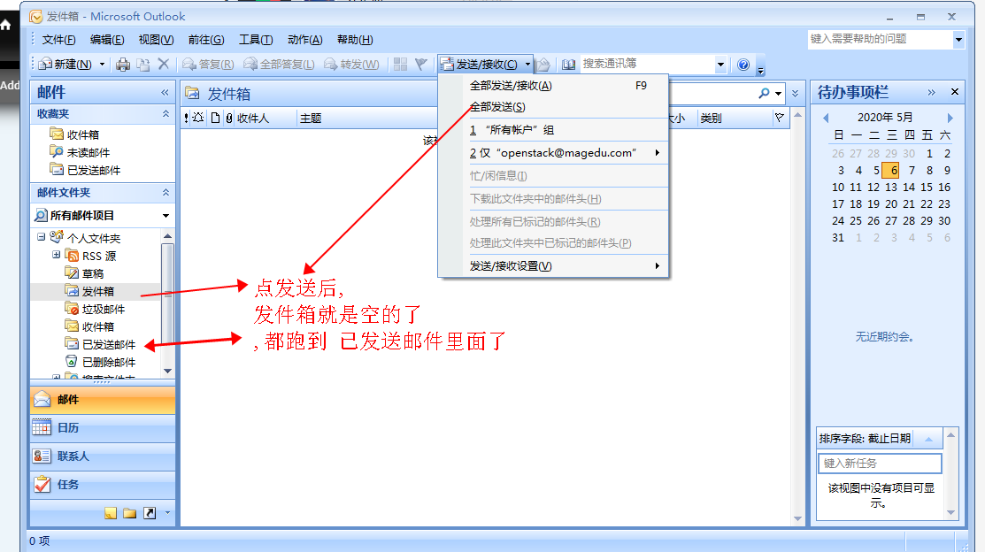Open the 工具(T) menu
This screenshot has height=552, width=985.
click(256, 40)
